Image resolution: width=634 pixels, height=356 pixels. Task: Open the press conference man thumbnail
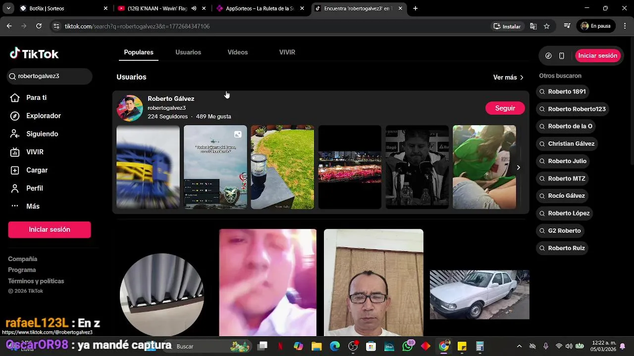(417, 167)
